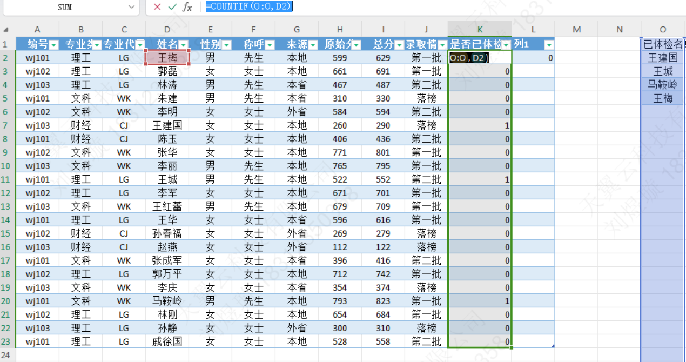Screen dimensions: 686x362
Task: Open the 性别 filter dropdown
Action: coord(226,45)
